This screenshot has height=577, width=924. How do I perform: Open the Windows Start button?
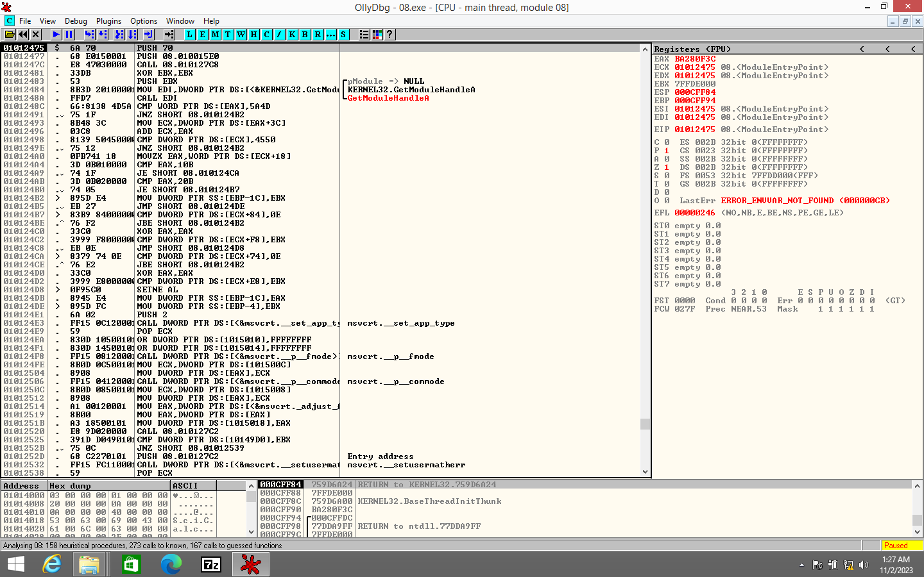(x=15, y=564)
